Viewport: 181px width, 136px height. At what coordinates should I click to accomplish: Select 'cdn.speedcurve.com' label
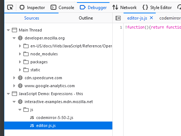(43, 78)
